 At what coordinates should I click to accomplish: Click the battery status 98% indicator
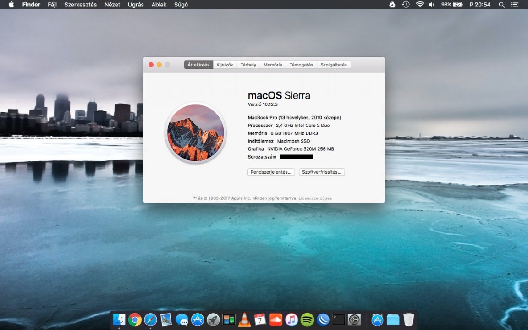point(452,5)
